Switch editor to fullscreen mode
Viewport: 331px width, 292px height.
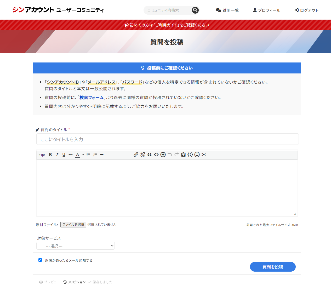click(204, 155)
